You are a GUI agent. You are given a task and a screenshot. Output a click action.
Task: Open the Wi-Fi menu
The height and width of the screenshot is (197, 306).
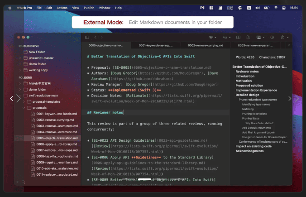[x=276, y=8]
